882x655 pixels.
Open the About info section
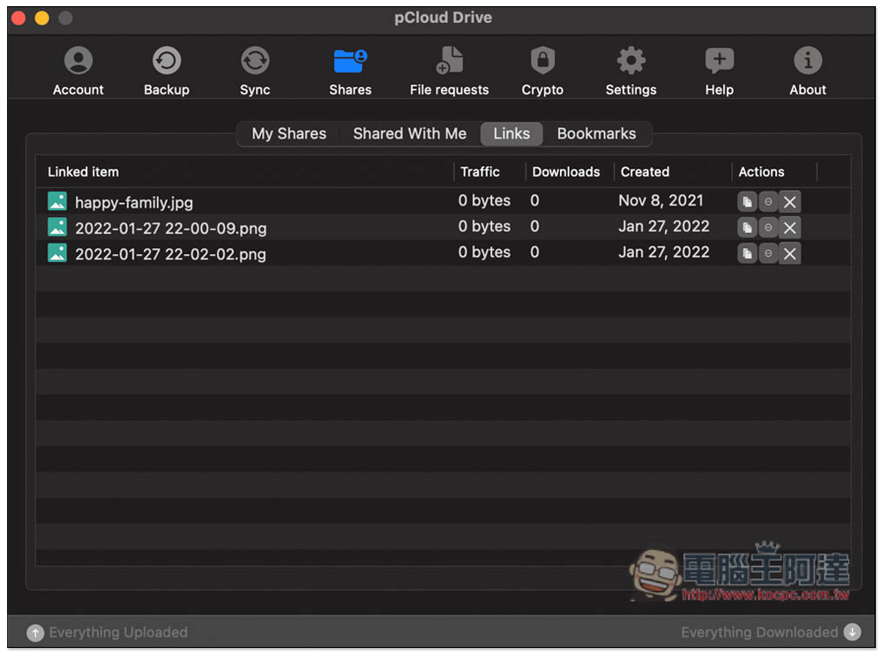[x=807, y=71]
